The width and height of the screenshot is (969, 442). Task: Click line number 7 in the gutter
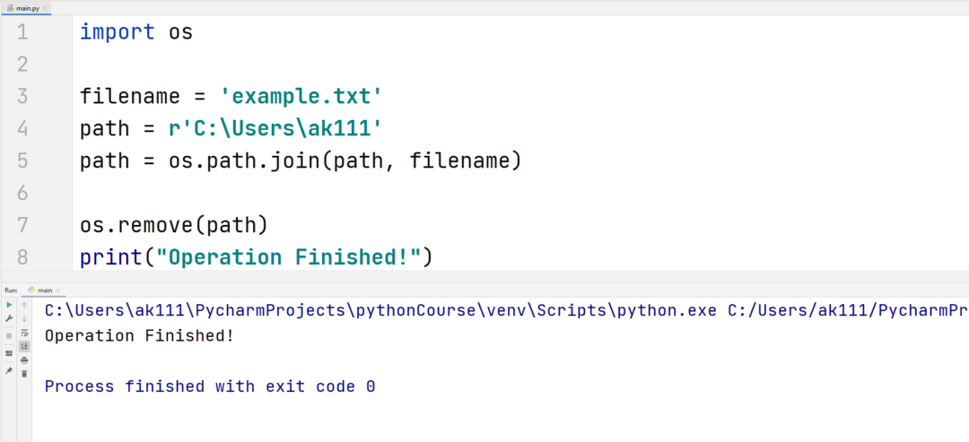pos(22,225)
